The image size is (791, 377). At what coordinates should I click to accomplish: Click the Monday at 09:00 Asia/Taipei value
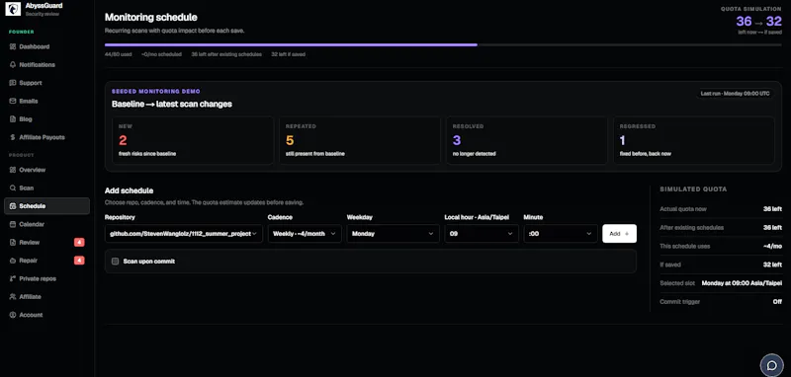coord(742,283)
